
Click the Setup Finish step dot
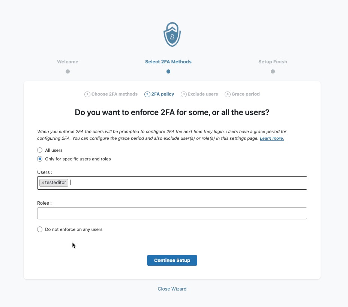pyautogui.click(x=273, y=71)
